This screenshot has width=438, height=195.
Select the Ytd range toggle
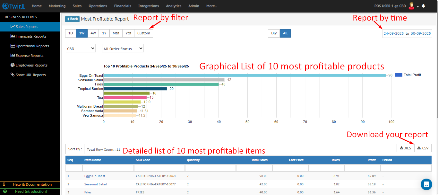128,33
